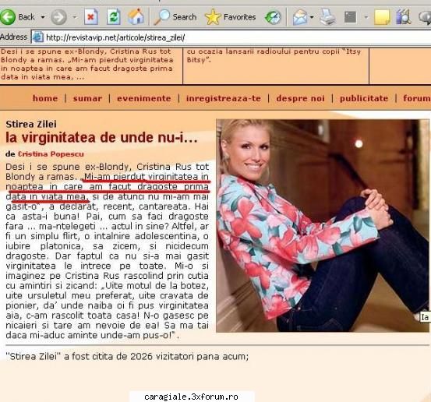Open the forum navigation link

pyautogui.click(x=417, y=98)
